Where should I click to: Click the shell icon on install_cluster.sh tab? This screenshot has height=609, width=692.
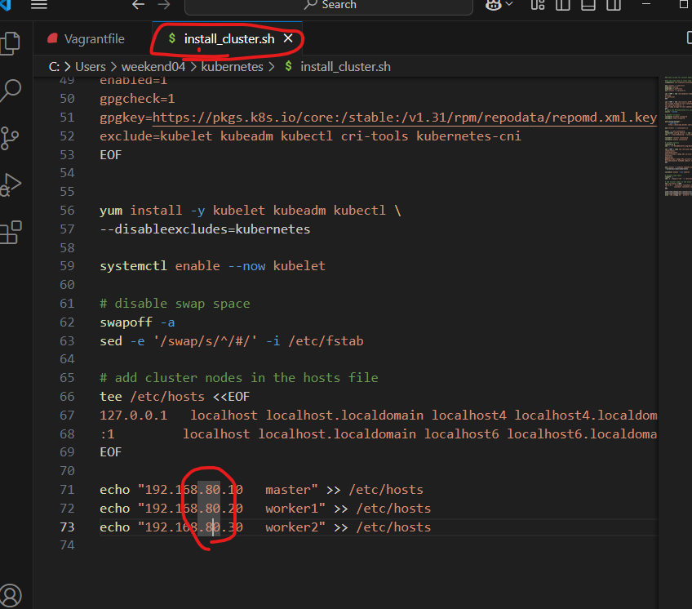coord(171,39)
